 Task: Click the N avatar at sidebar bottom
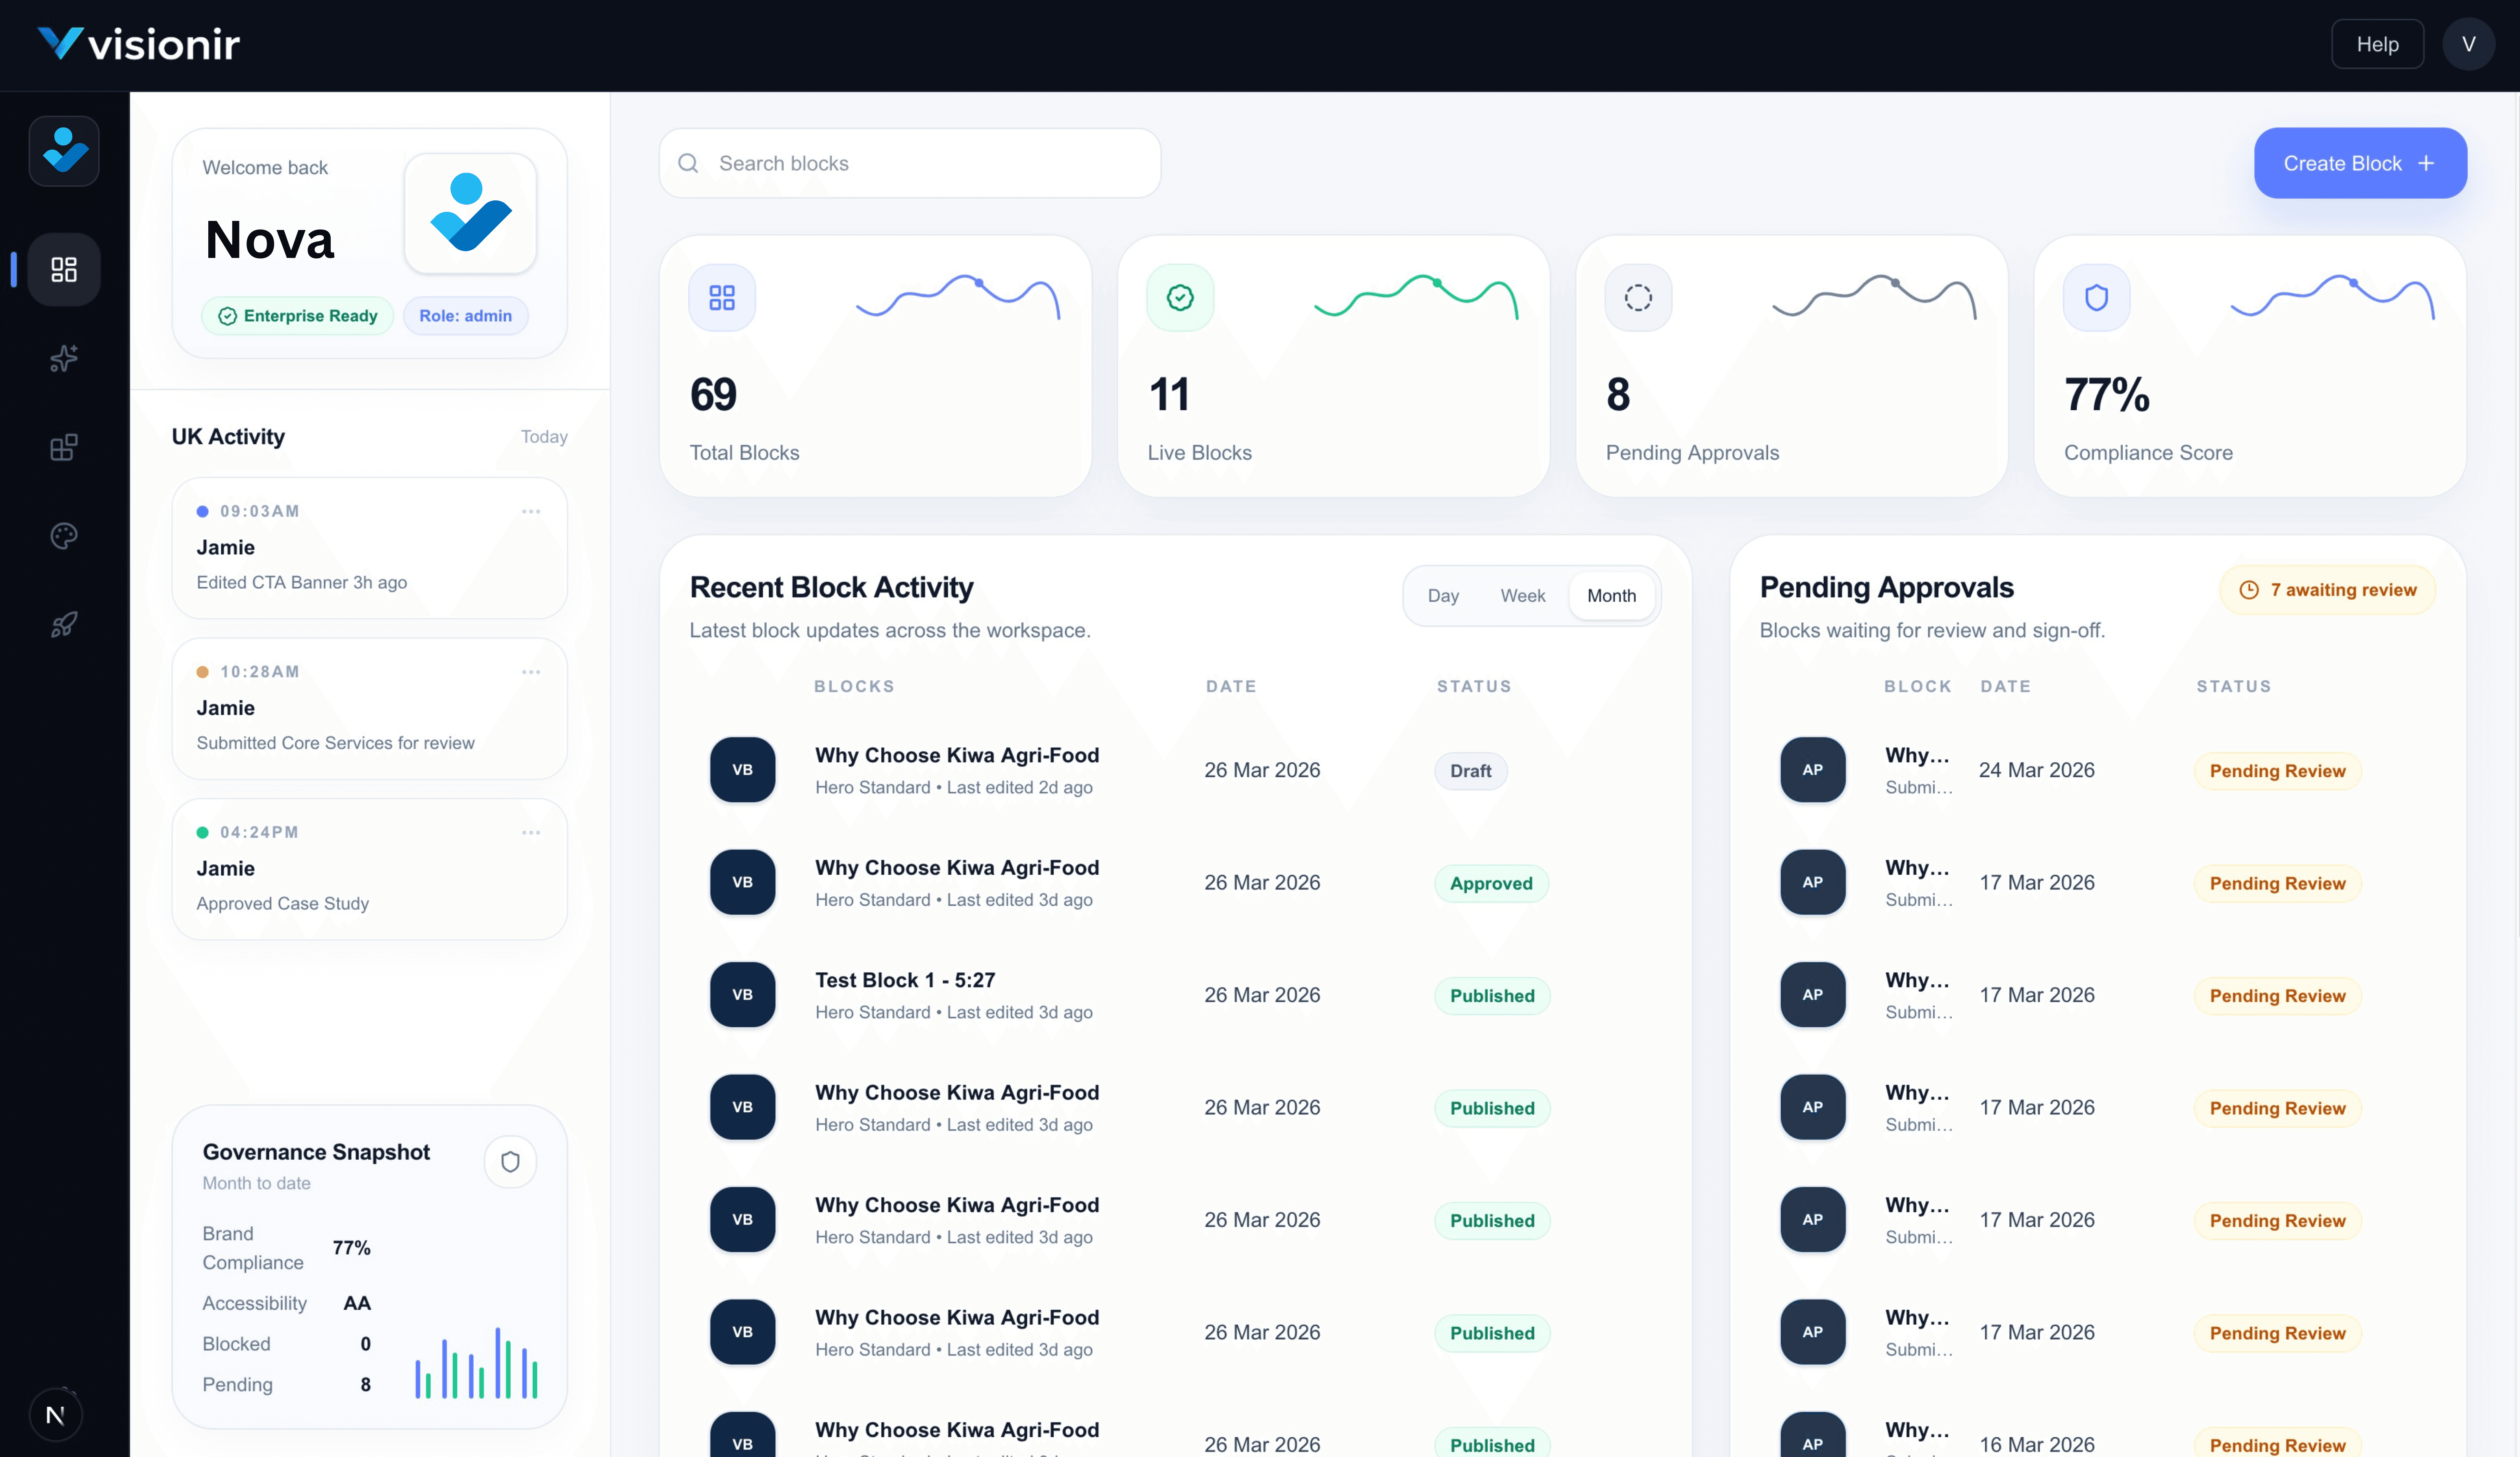(55, 1414)
